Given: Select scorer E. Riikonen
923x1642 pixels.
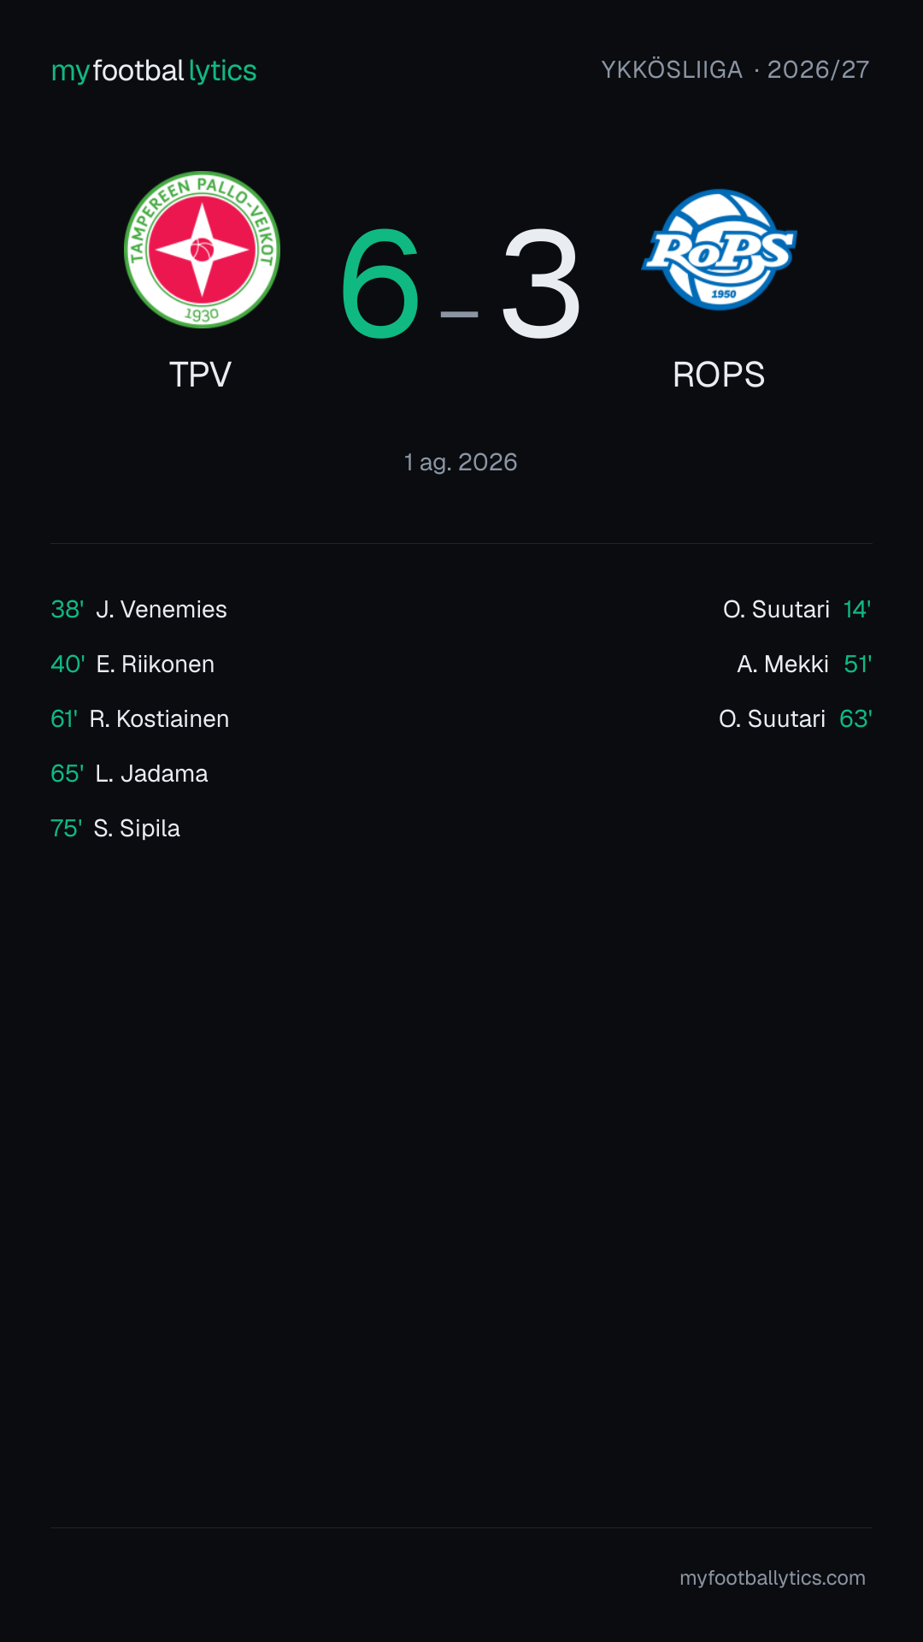Looking at the screenshot, I should click(156, 664).
